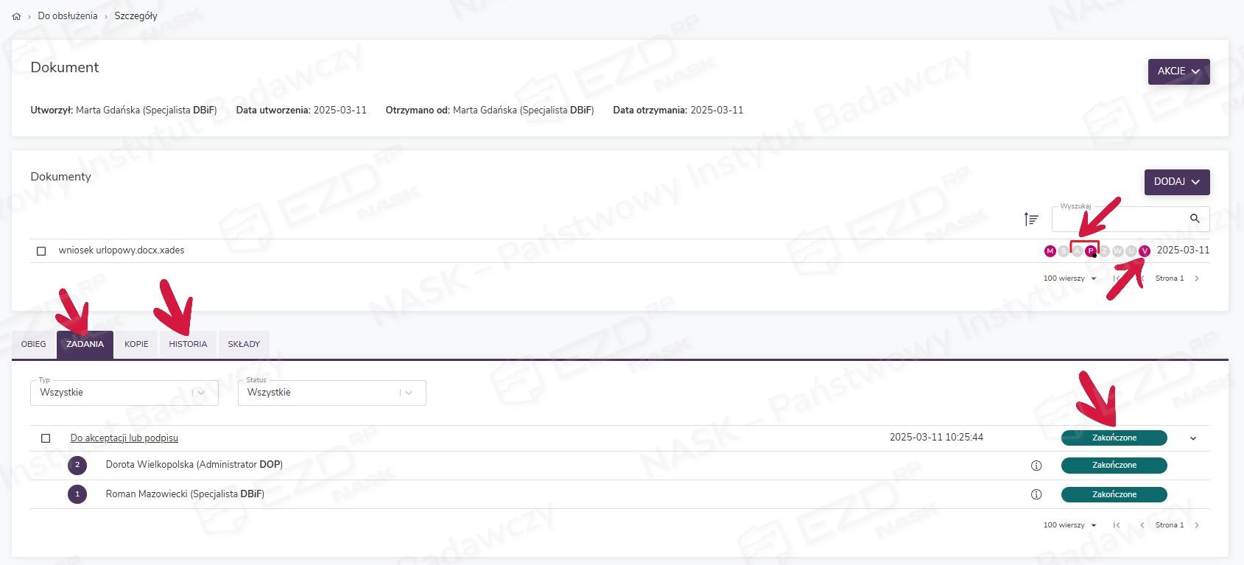1244x565 pixels.
Task: Tick checkbox for wniosek urlopowy.docx.xades
Action: [x=41, y=251]
